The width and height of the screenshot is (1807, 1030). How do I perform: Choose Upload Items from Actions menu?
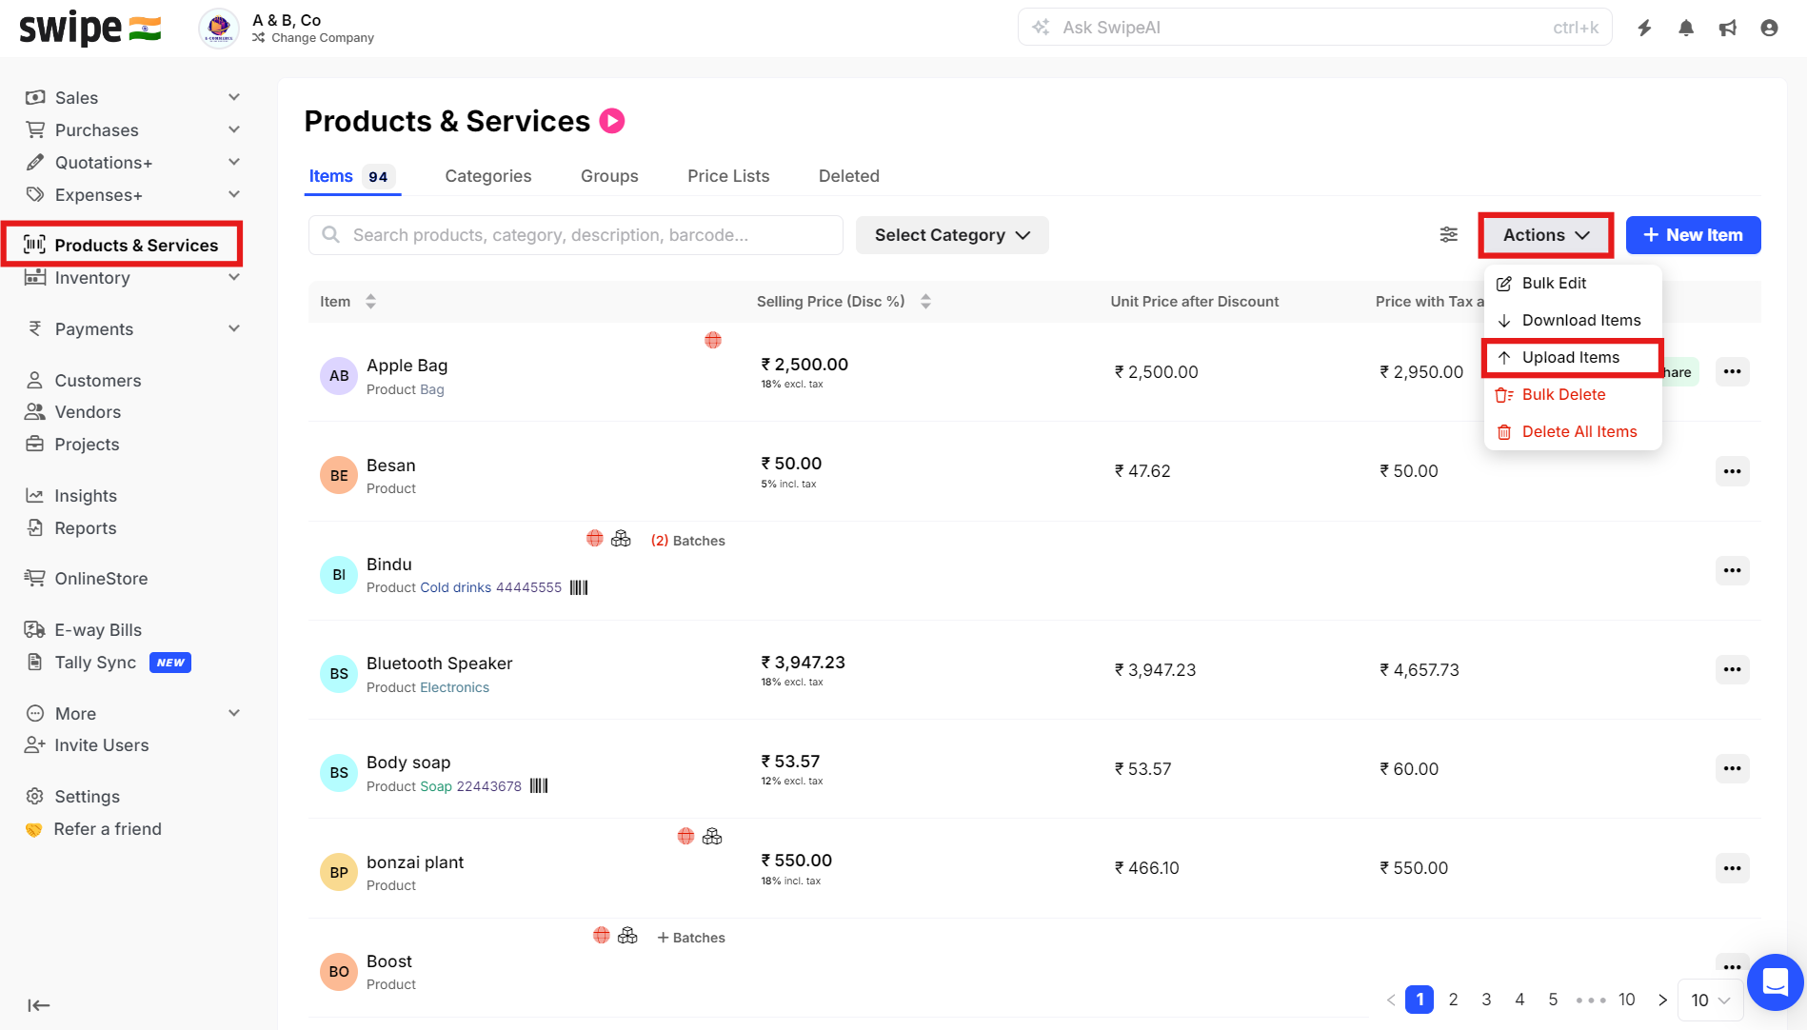1571,357
